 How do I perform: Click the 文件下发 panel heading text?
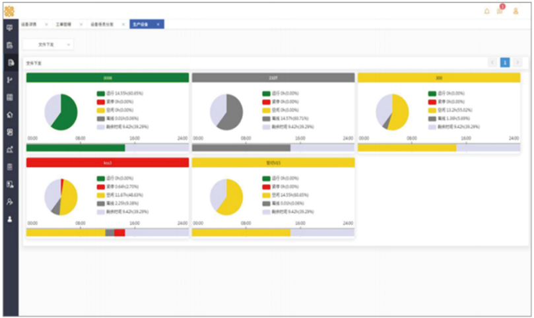34,63
